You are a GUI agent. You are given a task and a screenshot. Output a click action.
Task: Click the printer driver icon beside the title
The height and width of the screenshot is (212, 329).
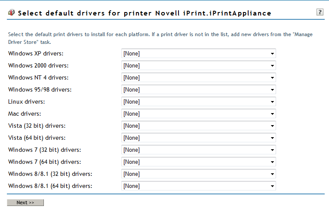[12, 13]
